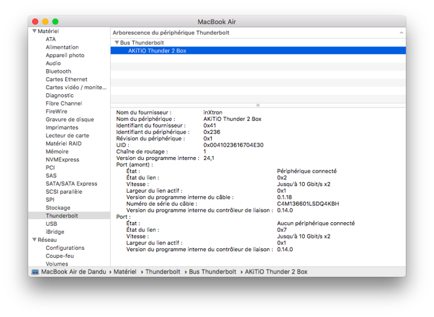Click the status text Aucun périphérique connecté

[316, 223]
